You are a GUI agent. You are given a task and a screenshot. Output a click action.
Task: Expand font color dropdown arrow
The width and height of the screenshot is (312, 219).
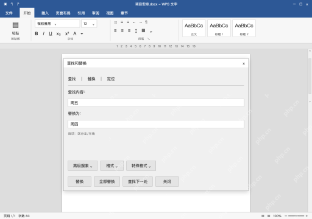[x=82, y=33]
